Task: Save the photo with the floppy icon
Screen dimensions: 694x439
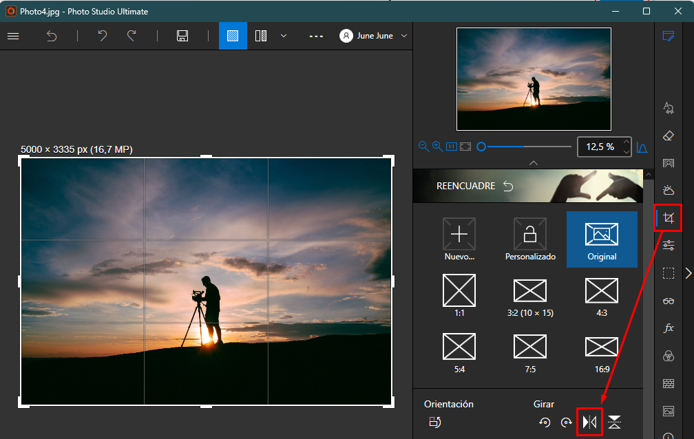Action: (x=182, y=36)
